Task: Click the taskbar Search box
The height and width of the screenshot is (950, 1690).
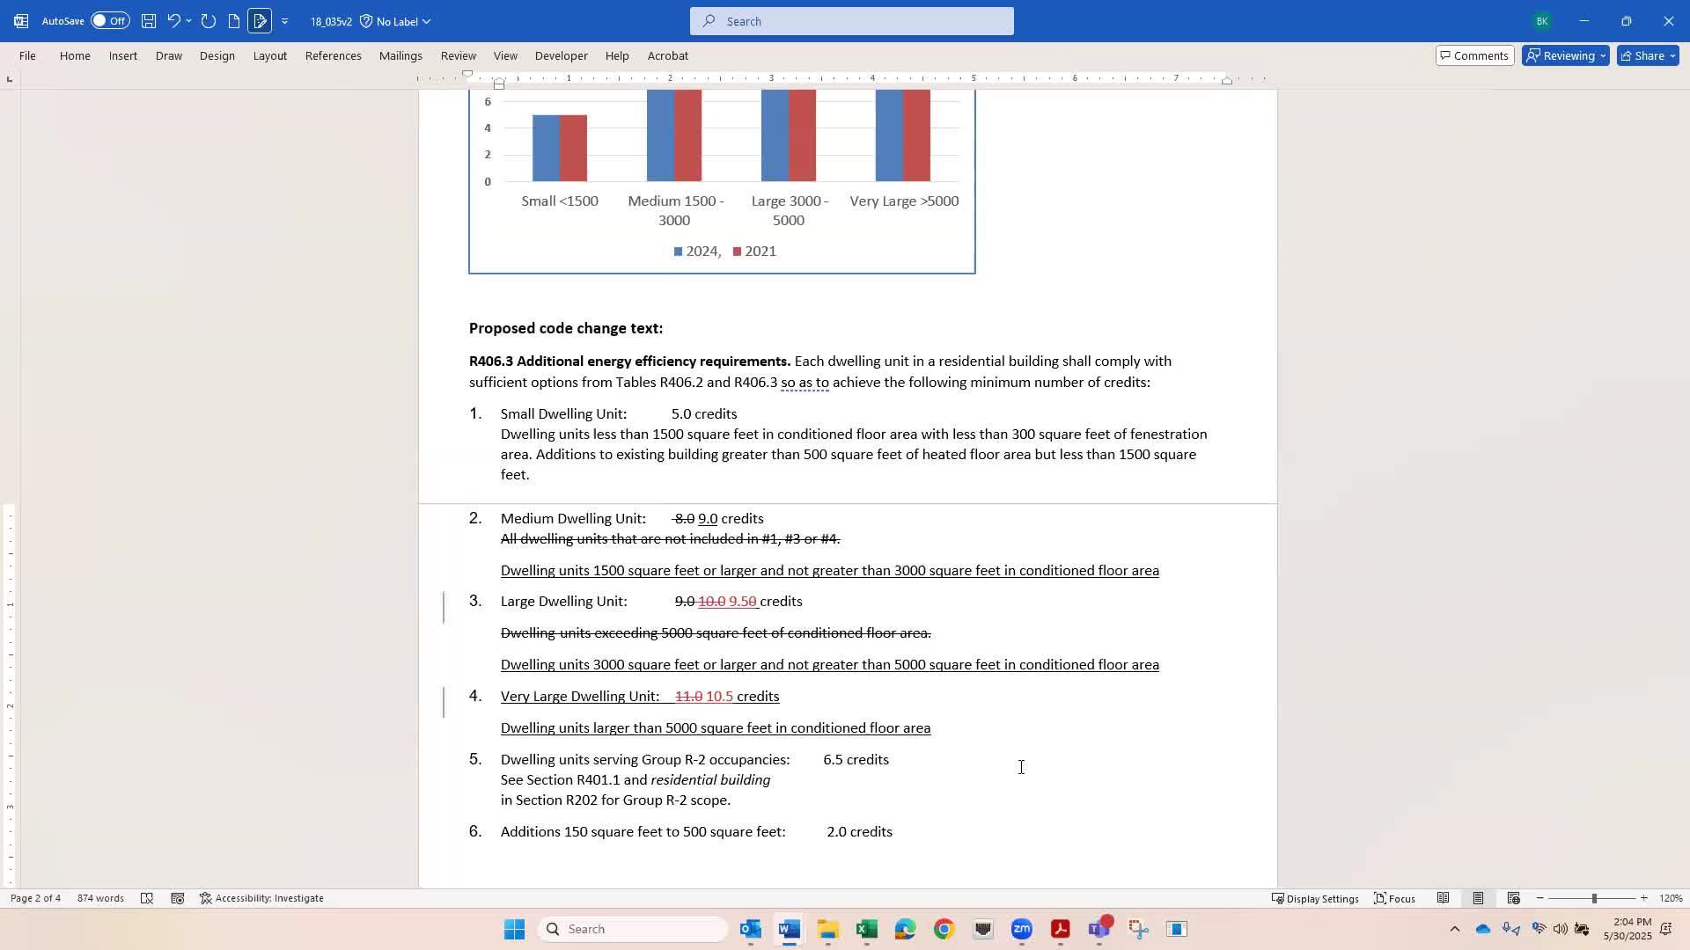Action: click(x=633, y=929)
